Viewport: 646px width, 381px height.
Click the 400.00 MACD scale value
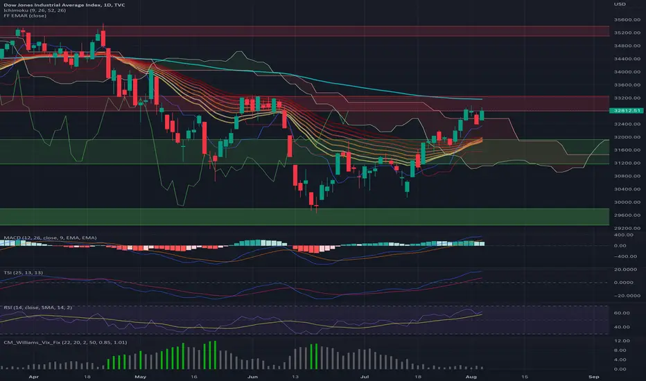[x=623, y=235]
